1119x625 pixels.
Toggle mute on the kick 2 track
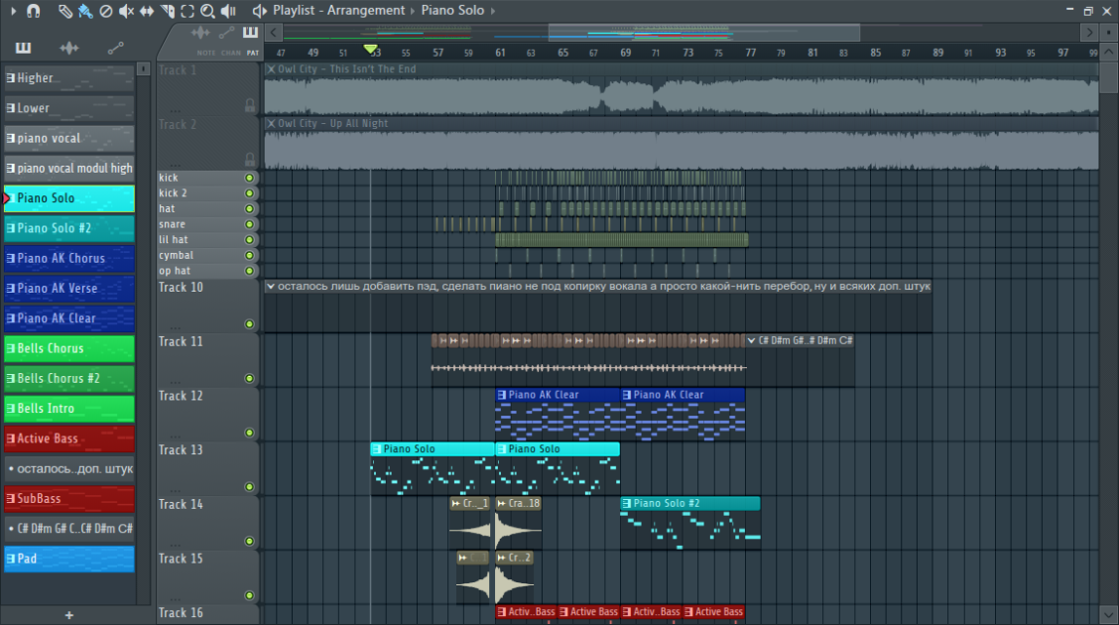(x=249, y=193)
